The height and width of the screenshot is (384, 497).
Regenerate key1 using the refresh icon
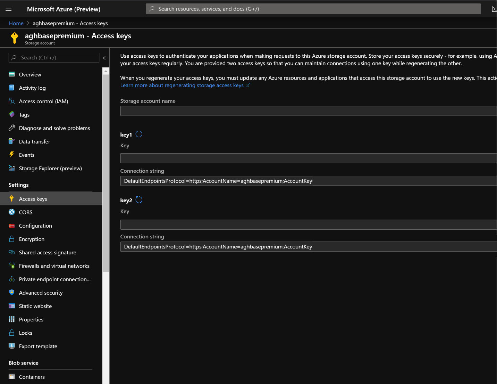tap(139, 134)
